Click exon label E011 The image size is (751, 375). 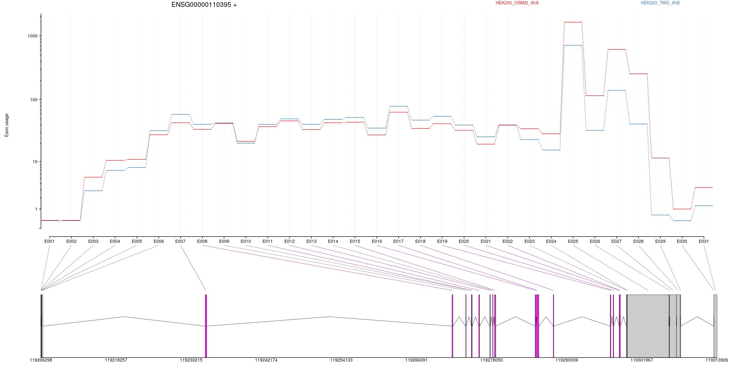pyautogui.click(x=268, y=241)
